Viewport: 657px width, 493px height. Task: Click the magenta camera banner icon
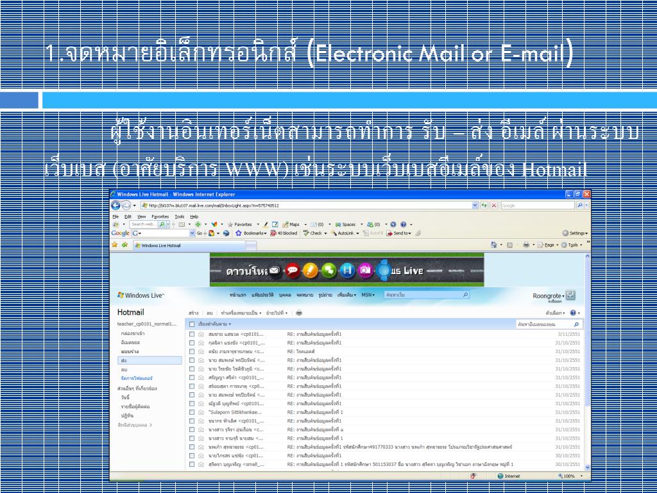pos(365,271)
